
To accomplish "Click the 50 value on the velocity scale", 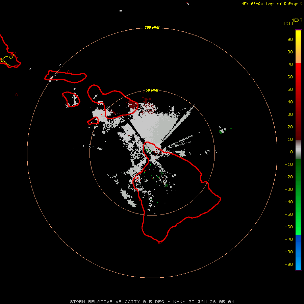I will [x=290, y=90].
